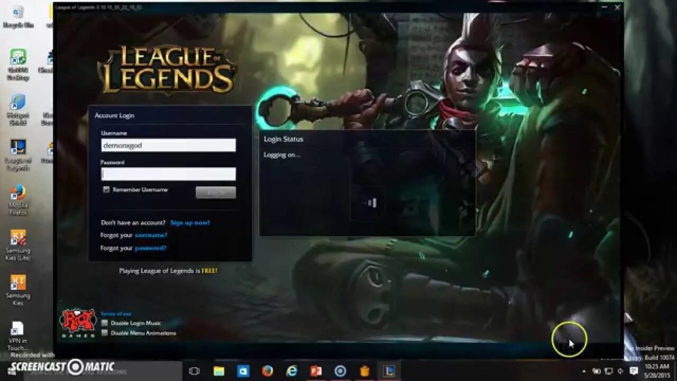This screenshot has height=381, width=677.
Task: Click the login loading spinner indicator
Action: click(372, 203)
